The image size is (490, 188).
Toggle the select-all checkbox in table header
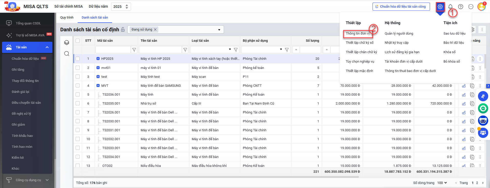coord(78,41)
